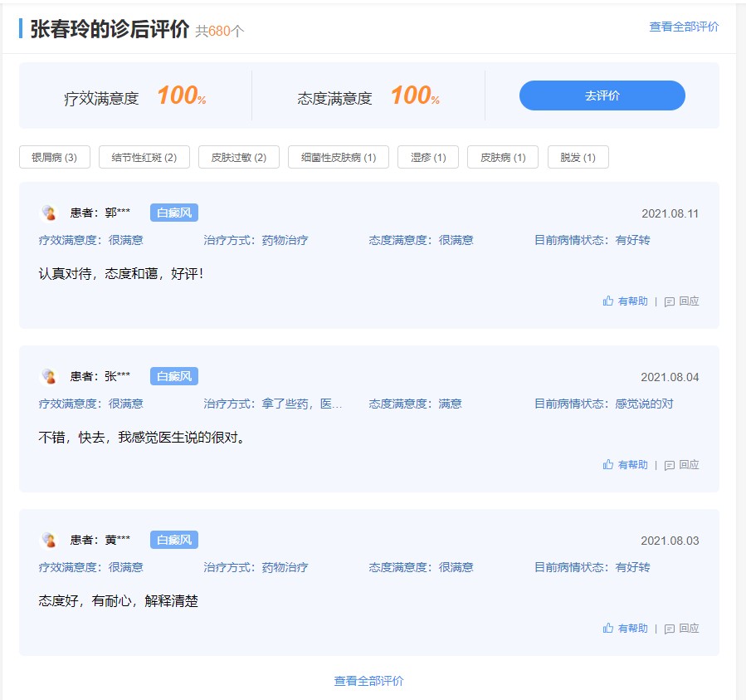Click reply comment icon on 黄*** review
Viewport: 746px width, 700px height.
(x=670, y=629)
